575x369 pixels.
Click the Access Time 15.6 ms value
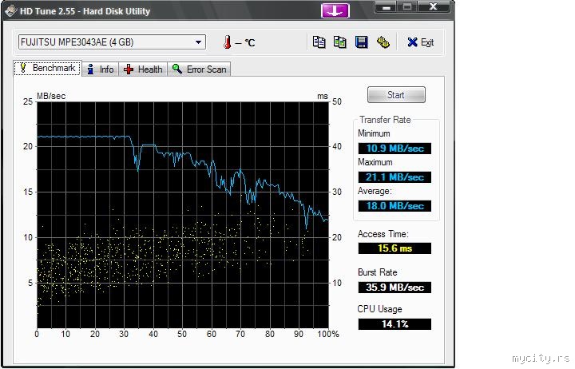click(x=395, y=248)
